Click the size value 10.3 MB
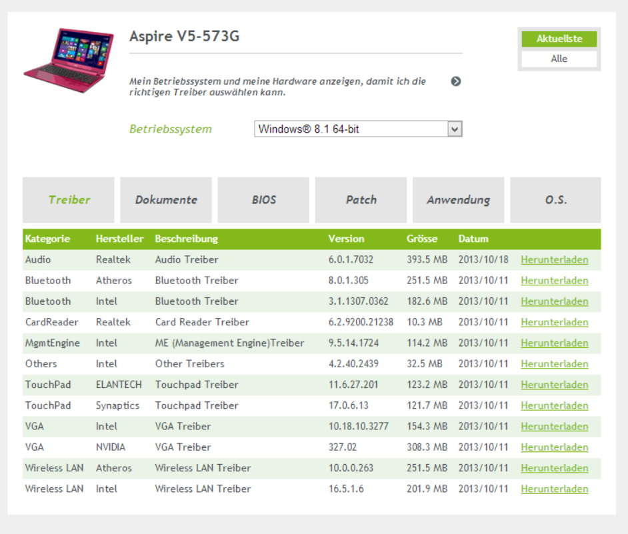This screenshot has width=628, height=534. point(425,322)
